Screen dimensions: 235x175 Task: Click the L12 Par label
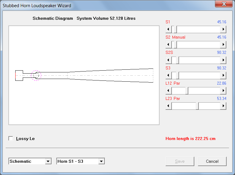[x=173, y=83]
